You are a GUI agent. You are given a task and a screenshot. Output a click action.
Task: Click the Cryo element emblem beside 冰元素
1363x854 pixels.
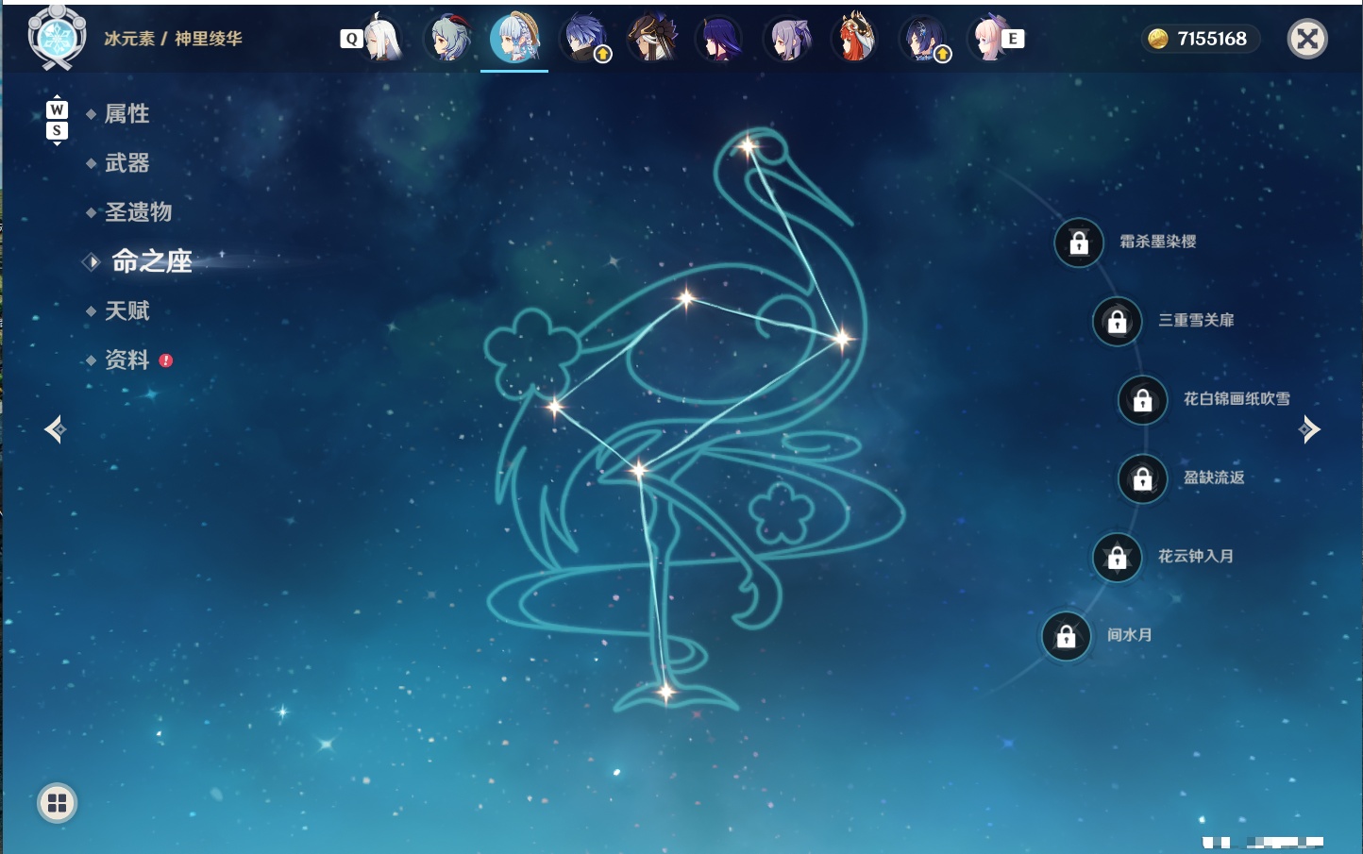click(x=58, y=38)
